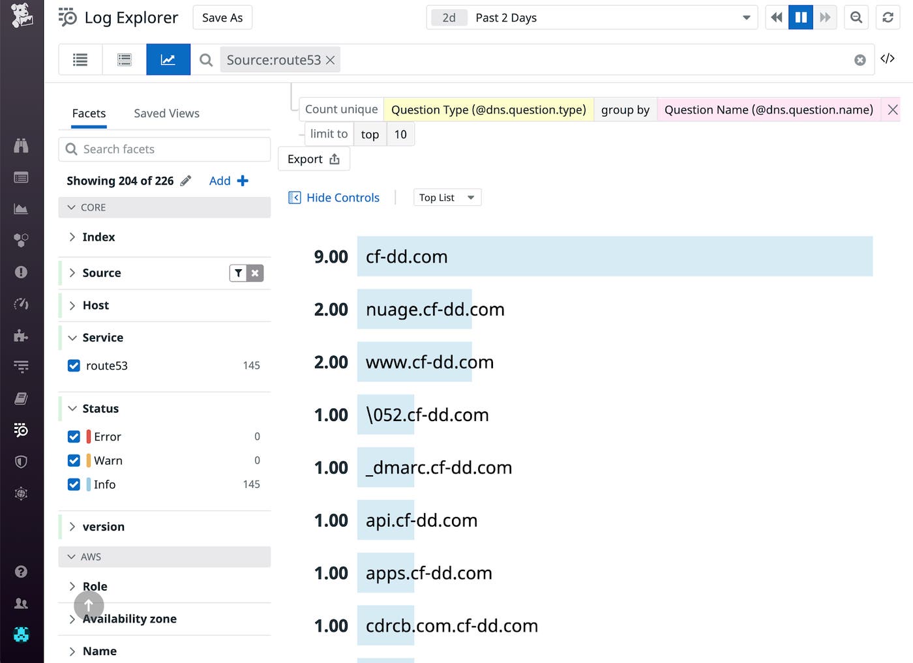Expand the Host facet
Image resolution: width=913 pixels, height=663 pixels.
(72, 305)
